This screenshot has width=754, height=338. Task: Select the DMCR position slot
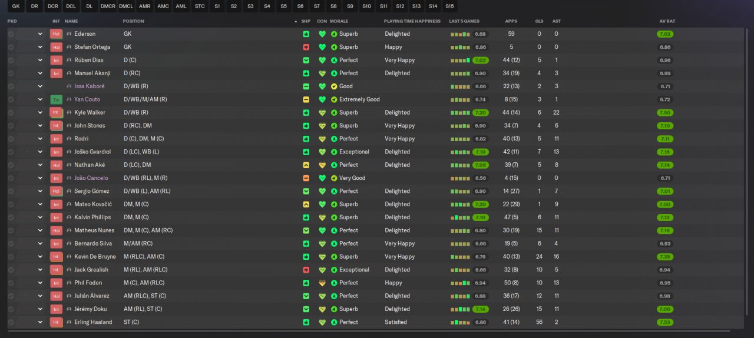tap(108, 6)
